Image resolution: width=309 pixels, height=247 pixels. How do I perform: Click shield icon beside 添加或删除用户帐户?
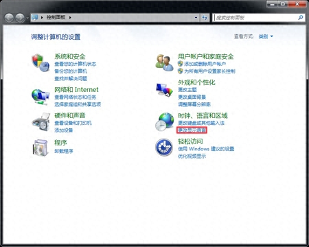click(181, 64)
